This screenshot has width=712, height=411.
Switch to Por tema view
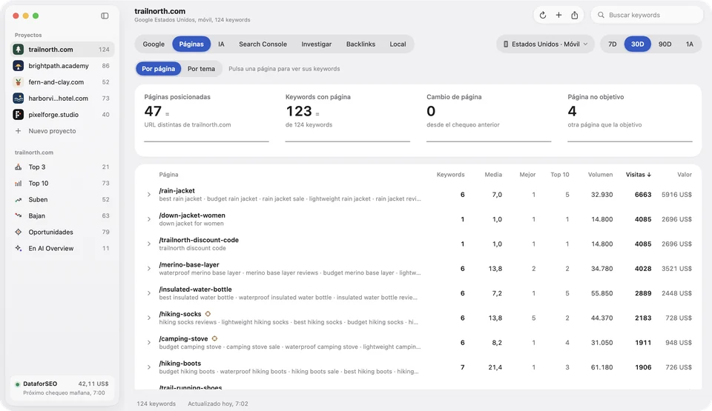pos(201,69)
